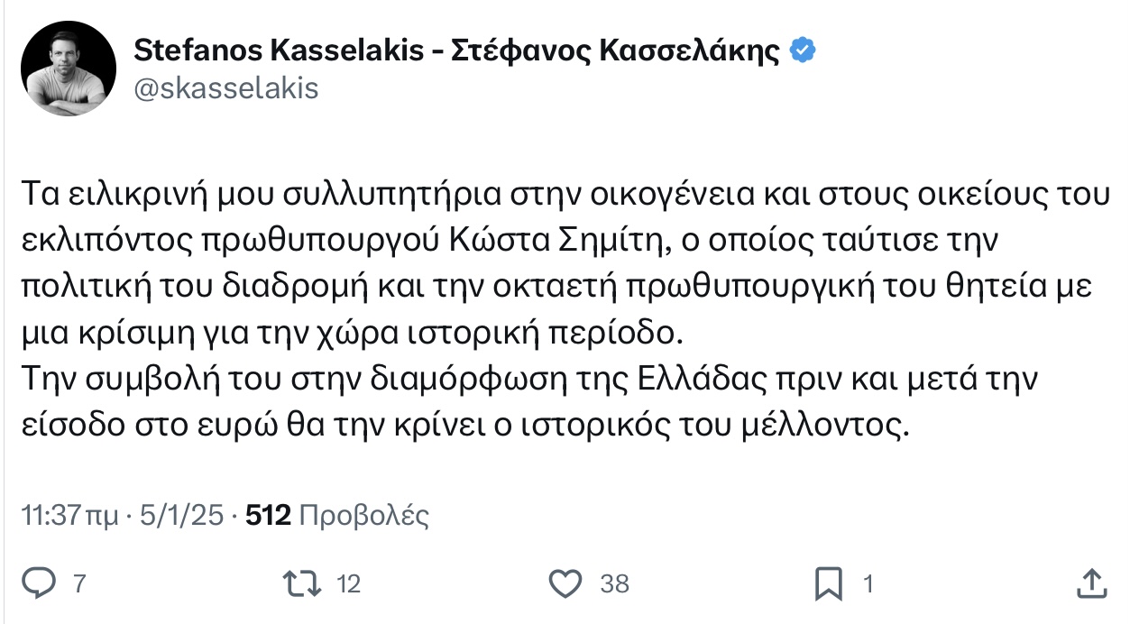
Task: Open the share icon menu
Action: pyautogui.click(x=1091, y=583)
